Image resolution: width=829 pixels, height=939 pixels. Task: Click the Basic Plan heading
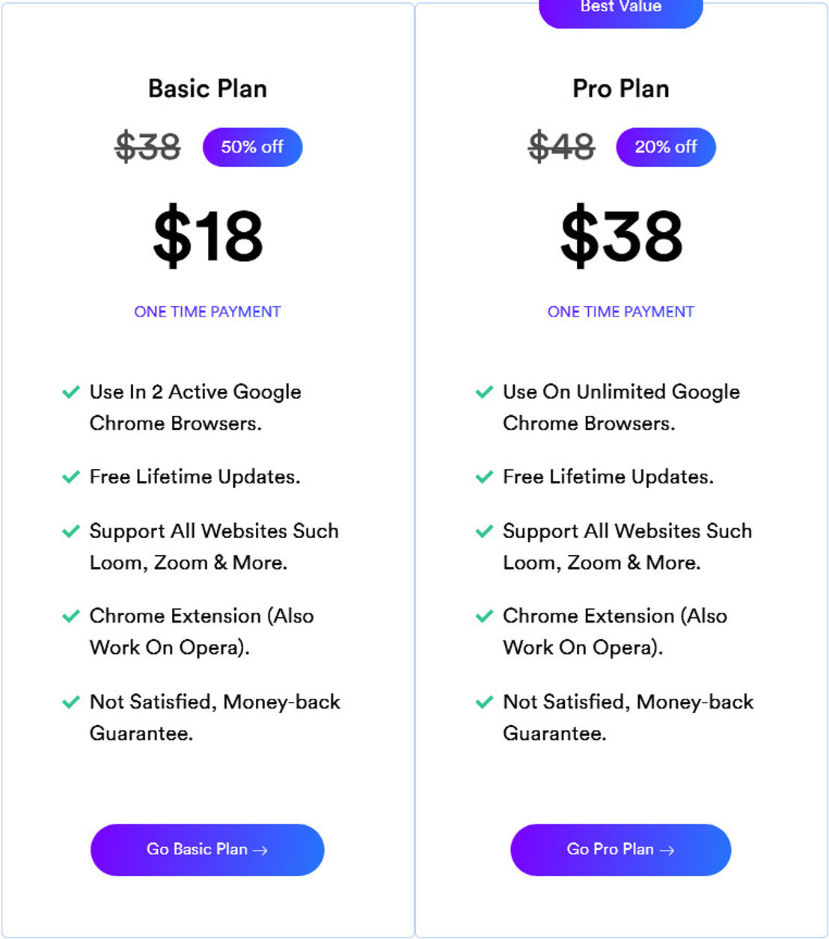207,89
